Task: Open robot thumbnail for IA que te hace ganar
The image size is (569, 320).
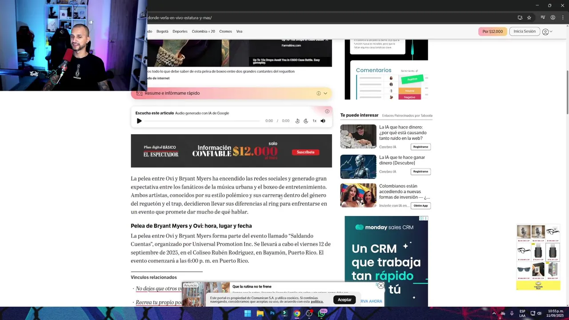Action: pyautogui.click(x=358, y=167)
